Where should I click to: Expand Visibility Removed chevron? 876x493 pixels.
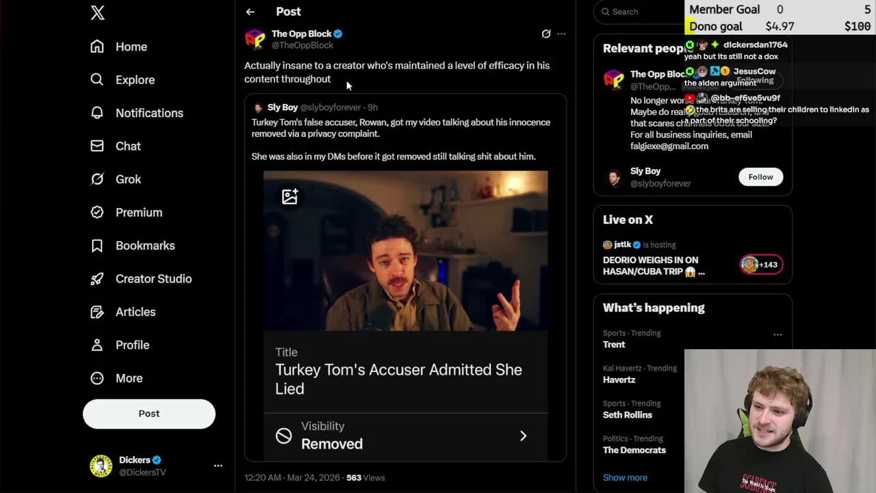pos(524,435)
